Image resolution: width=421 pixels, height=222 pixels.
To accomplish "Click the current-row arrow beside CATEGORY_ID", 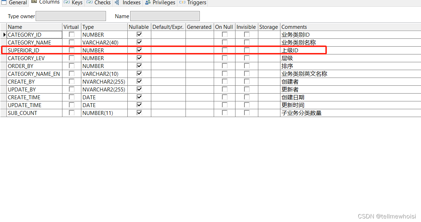I will [4, 35].
